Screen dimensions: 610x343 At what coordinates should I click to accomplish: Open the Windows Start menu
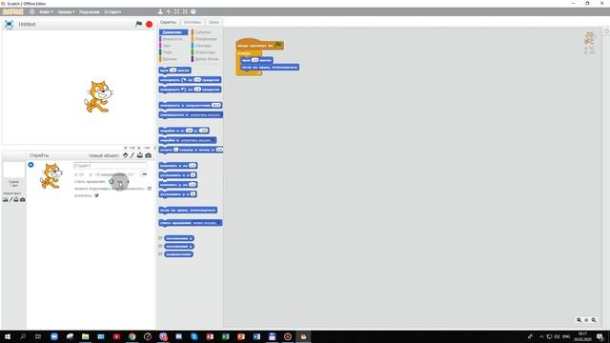point(8,336)
